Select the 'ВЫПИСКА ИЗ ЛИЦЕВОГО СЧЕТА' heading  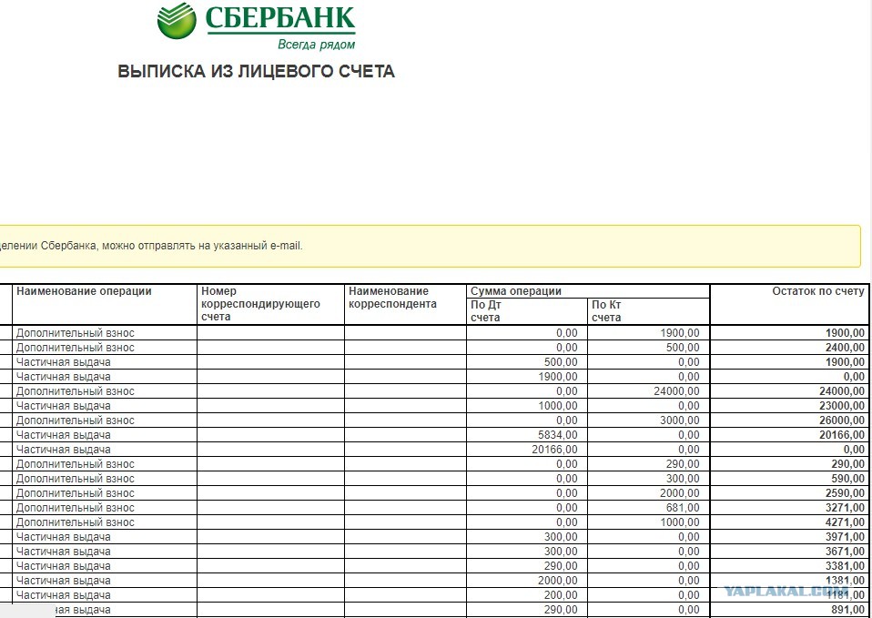256,72
